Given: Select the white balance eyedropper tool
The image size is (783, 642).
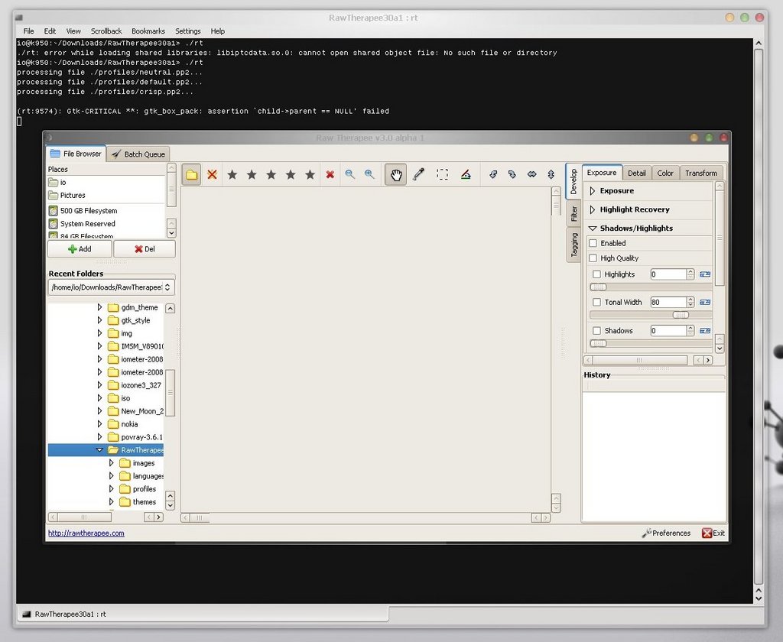Looking at the screenshot, I should click(x=418, y=174).
